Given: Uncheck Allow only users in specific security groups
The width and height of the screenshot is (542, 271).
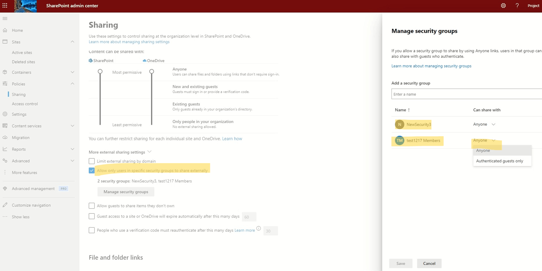Looking at the screenshot, I should (92, 171).
